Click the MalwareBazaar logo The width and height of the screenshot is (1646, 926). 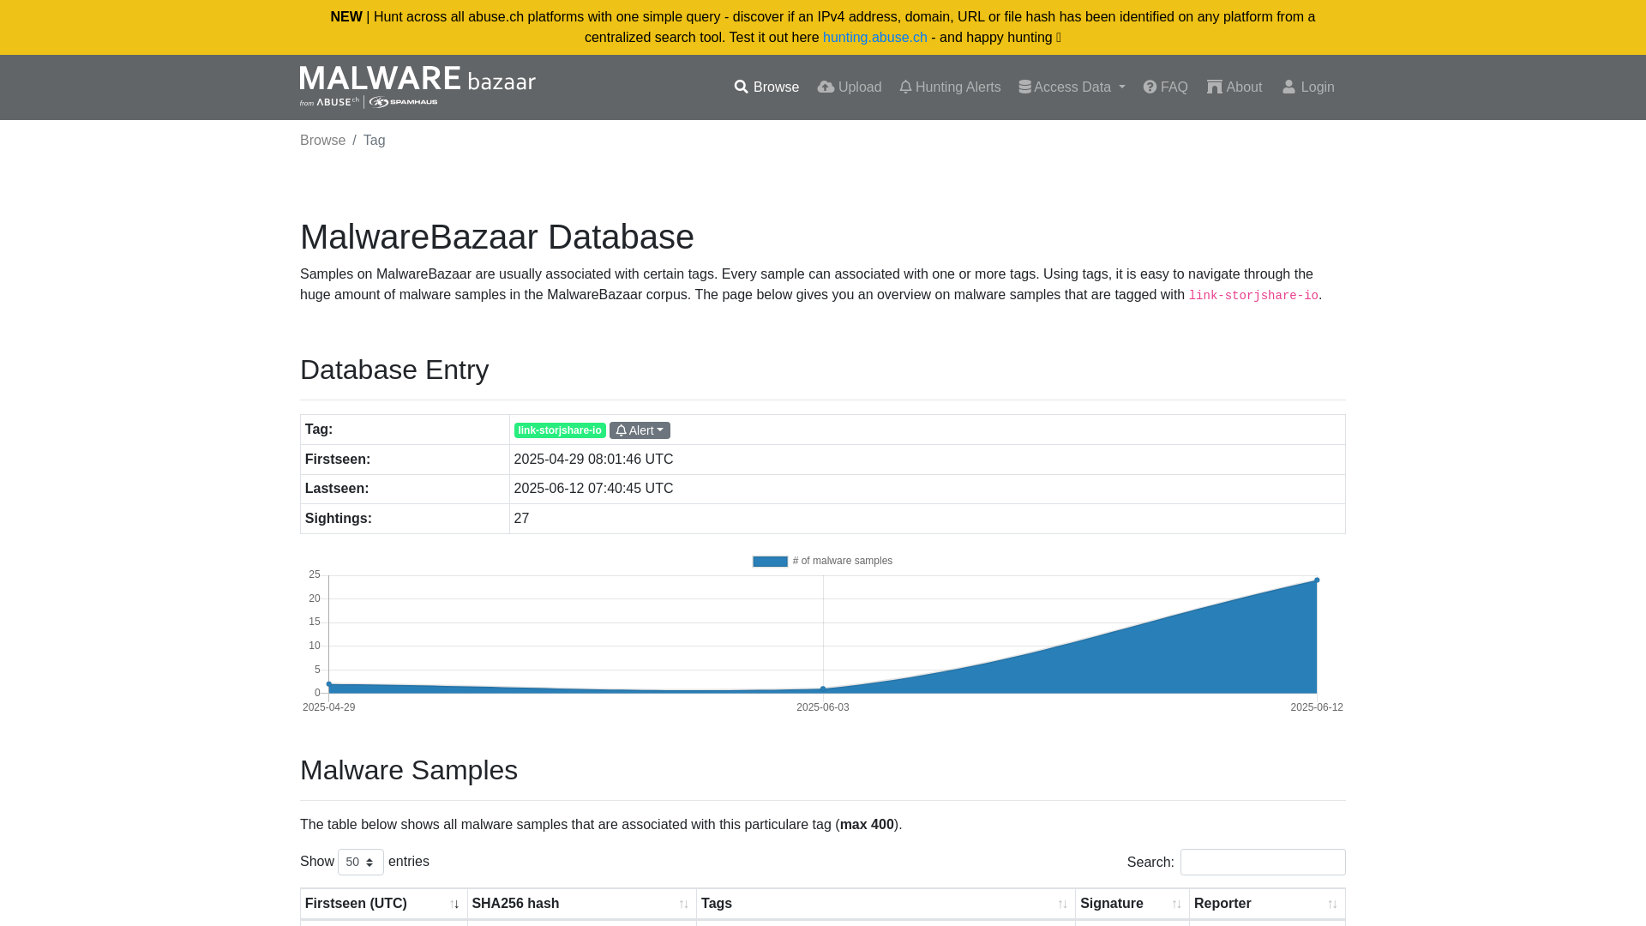point(418,87)
